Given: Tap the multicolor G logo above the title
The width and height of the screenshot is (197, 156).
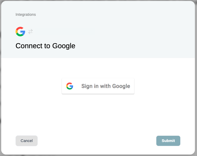Looking at the screenshot, I should pyautogui.click(x=20, y=32).
